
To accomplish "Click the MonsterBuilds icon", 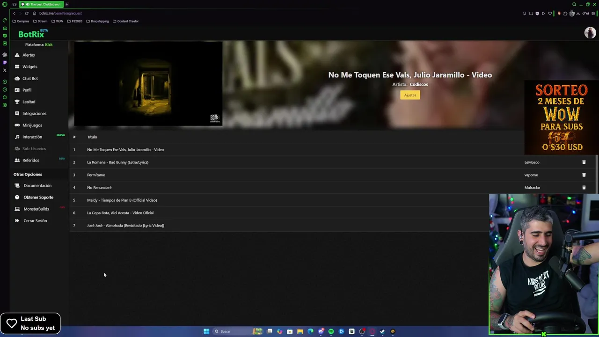I will click(17, 209).
